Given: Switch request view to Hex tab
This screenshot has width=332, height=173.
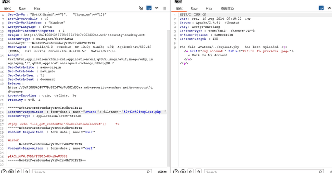Looking at the screenshot, I should (x=37, y=9).
